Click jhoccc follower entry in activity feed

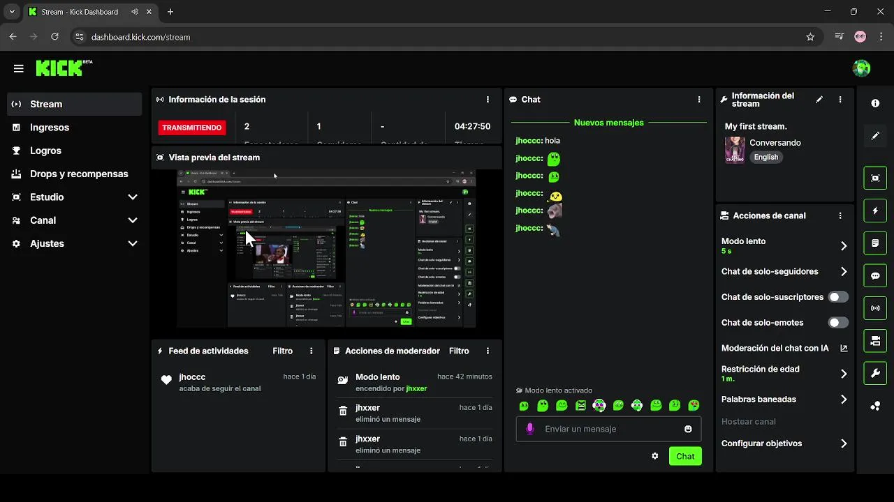(x=238, y=381)
